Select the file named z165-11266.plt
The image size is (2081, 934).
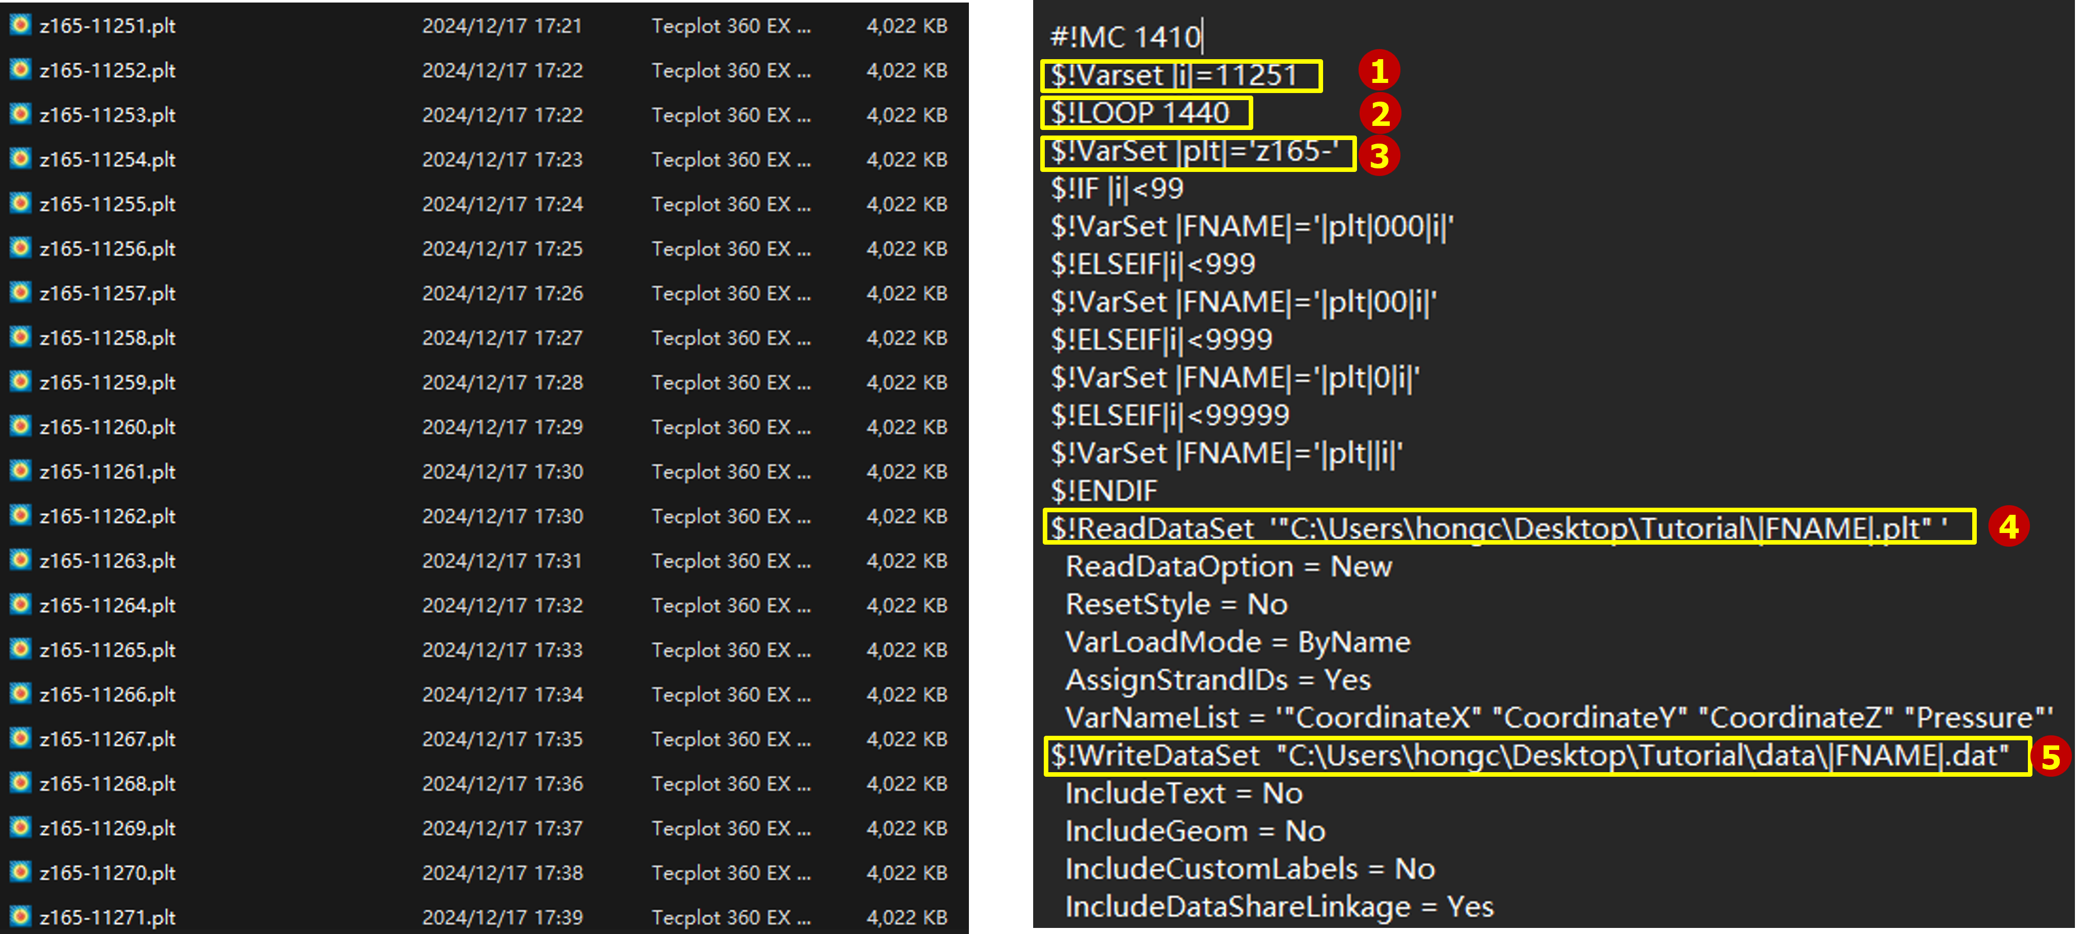[x=107, y=694]
